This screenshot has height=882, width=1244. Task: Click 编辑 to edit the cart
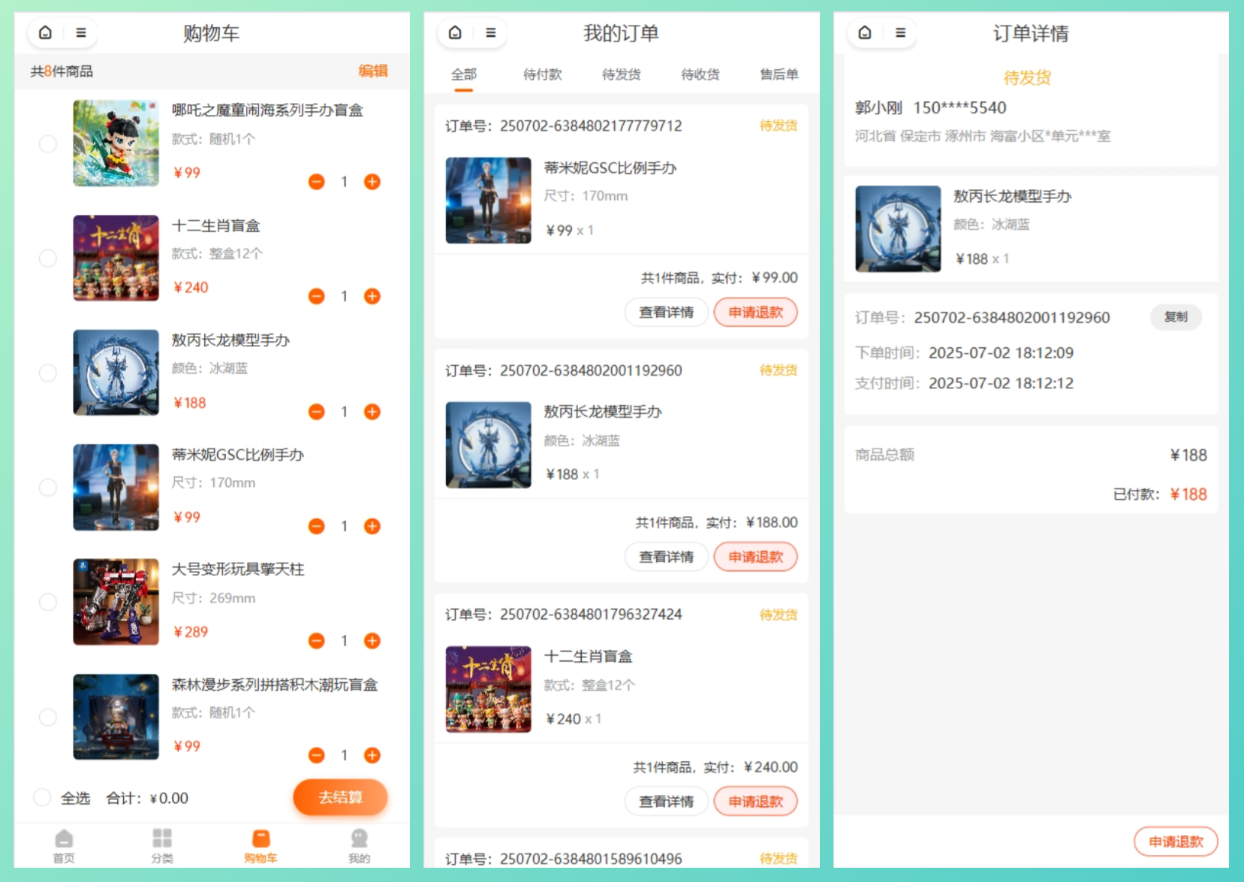[x=372, y=71]
